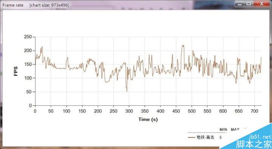Select the MIN column header
Viewport: 272px width, 149px height.
tap(223, 130)
